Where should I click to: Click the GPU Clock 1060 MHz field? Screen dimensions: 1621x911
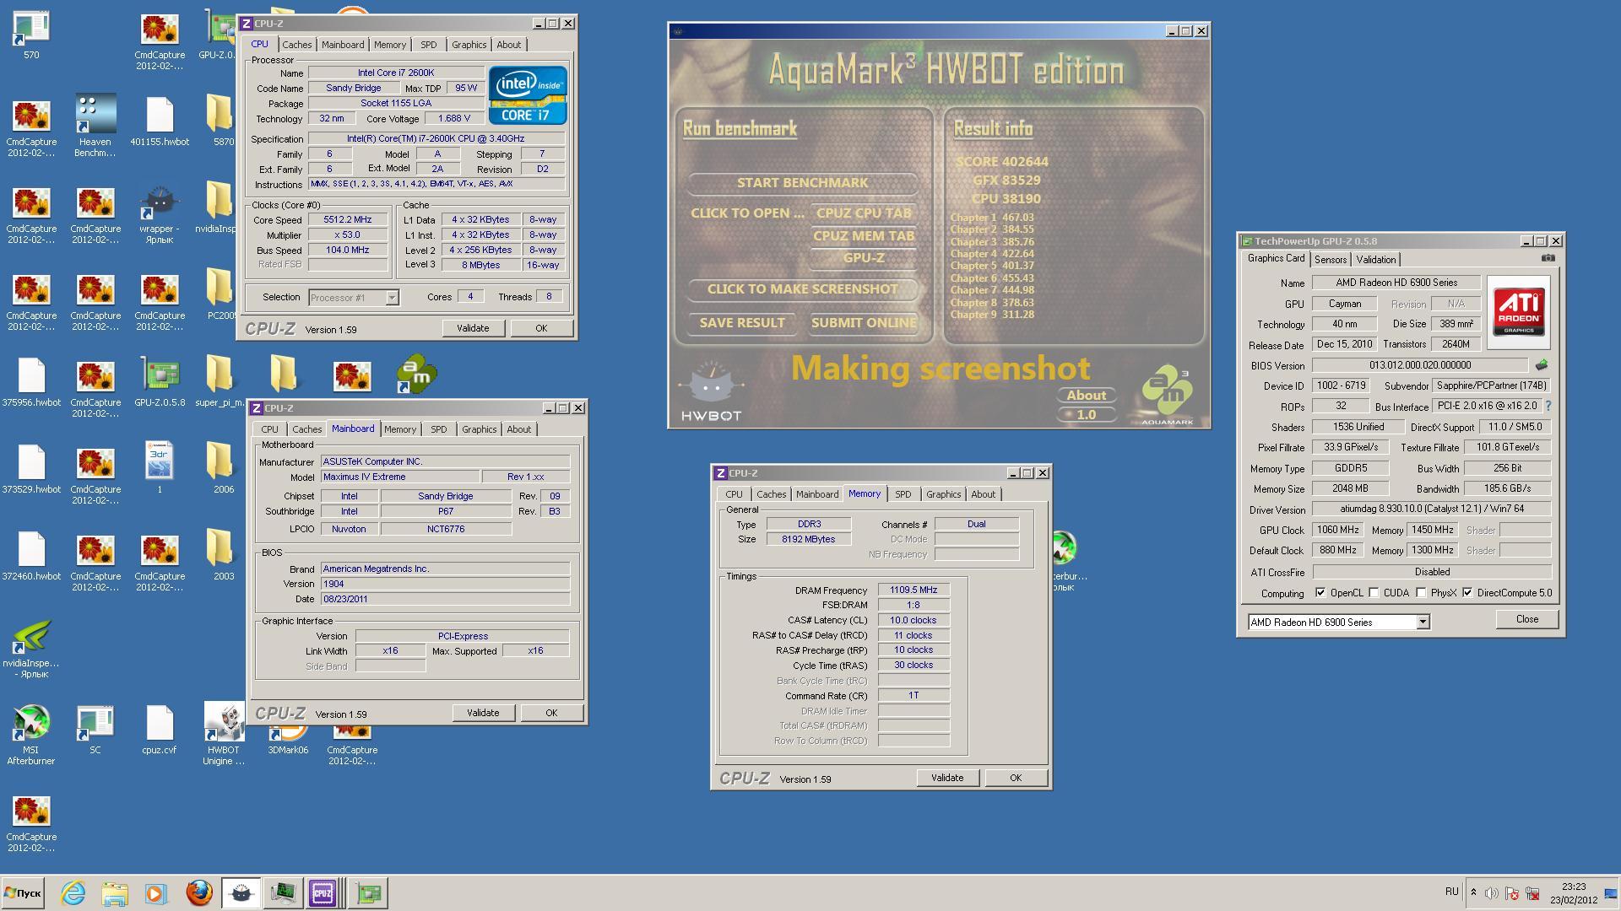[x=1338, y=531]
